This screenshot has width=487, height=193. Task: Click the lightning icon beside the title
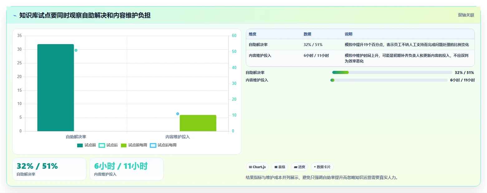[15, 15]
